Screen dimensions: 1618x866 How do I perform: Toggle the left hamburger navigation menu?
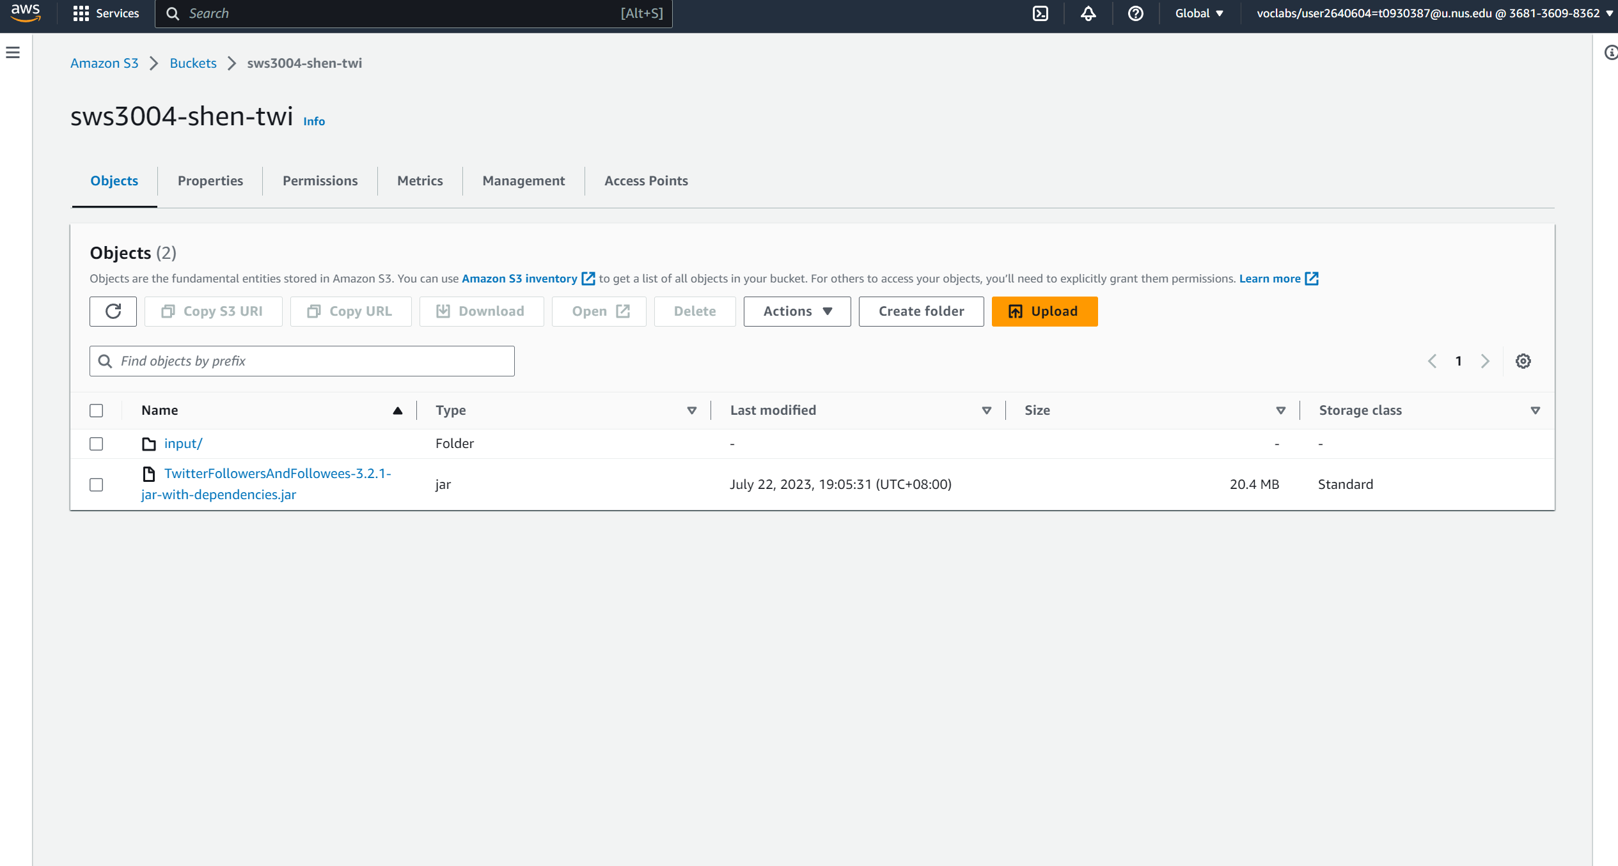pos(13,52)
